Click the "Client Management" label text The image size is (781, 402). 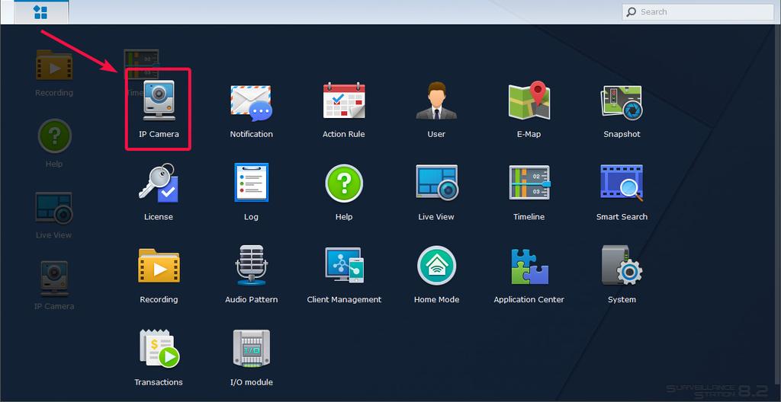[344, 299]
